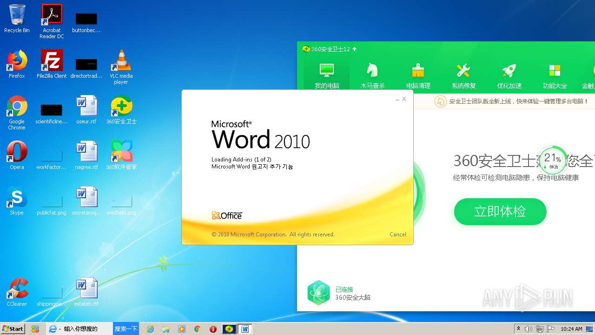Select the Firefox desktop shortcut

17,64
